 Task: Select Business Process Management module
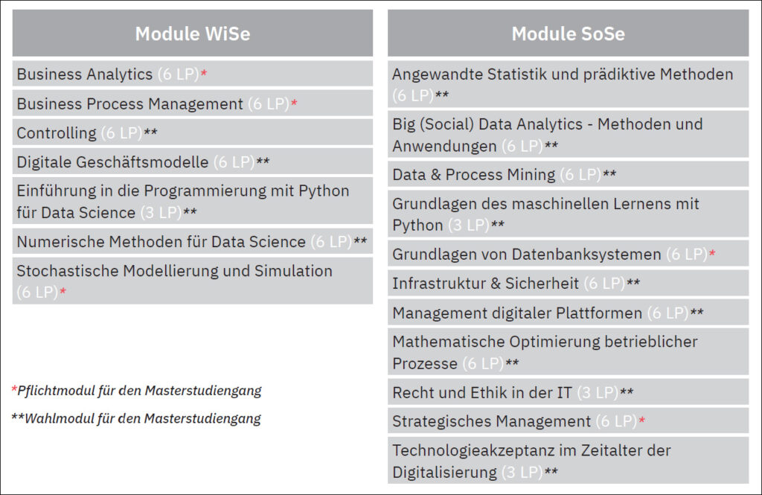pos(193,103)
